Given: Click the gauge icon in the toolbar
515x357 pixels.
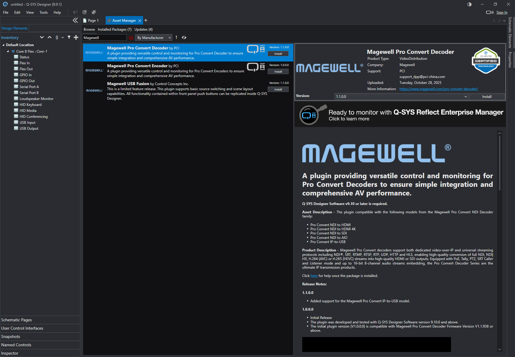Looking at the screenshot, I should pyautogui.click(x=84, y=12).
